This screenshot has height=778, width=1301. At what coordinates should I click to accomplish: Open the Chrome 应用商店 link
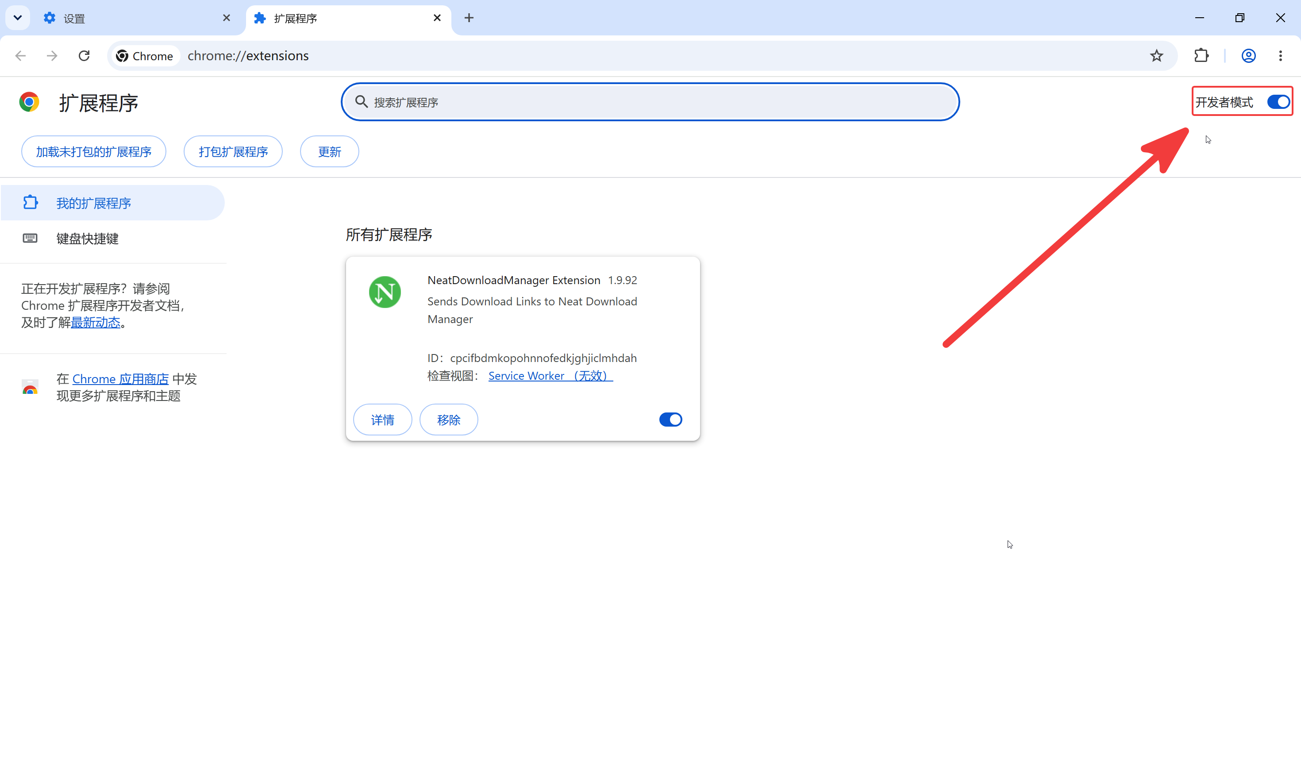[x=120, y=379]
